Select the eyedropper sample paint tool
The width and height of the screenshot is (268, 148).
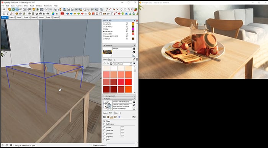(x=134, y=59)
